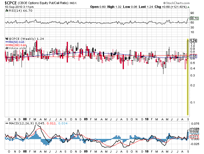This screenshot has width=204, height=154.
Task: Click the RSI indicator icon before RSI(14)
Action: coord(7,10)
